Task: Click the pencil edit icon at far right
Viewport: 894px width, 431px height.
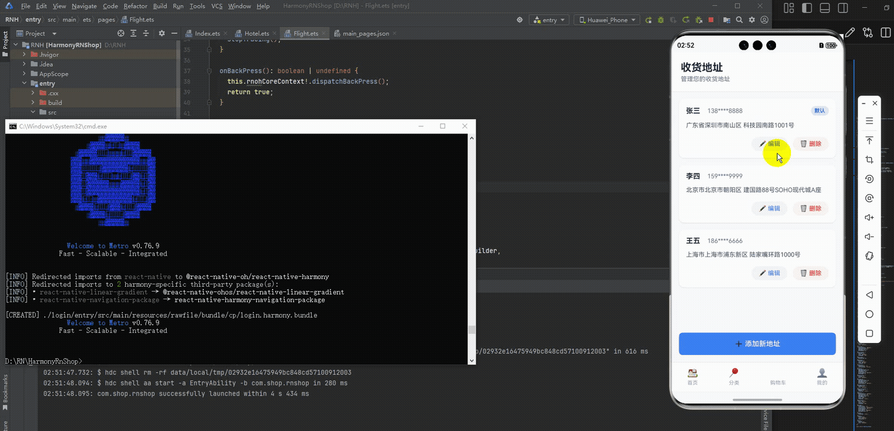Action: click(x=850, y=32)
